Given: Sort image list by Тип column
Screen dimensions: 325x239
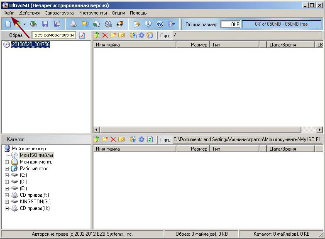Looking at the screenshot, I should [235, 44].
